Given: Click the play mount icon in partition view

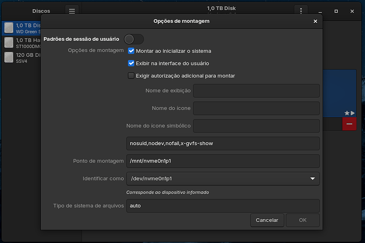Looking at the screenshot, I should click(353, 113).
